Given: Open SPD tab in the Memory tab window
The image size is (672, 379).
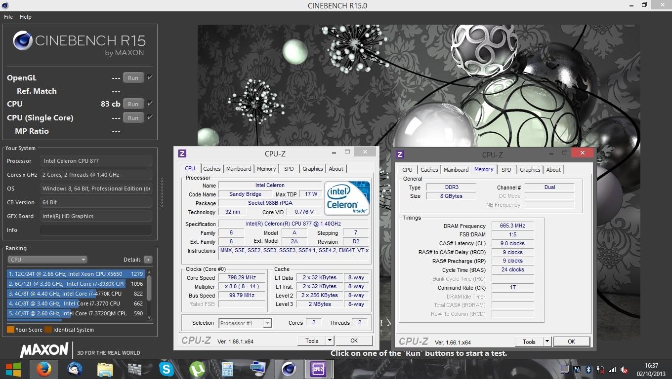Looking at the screenshot, I should 506,170.
